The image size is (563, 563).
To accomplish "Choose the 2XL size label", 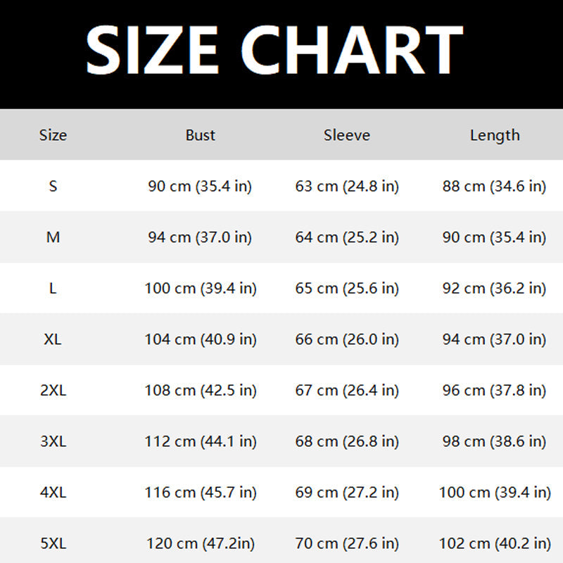I will [53, 391].
